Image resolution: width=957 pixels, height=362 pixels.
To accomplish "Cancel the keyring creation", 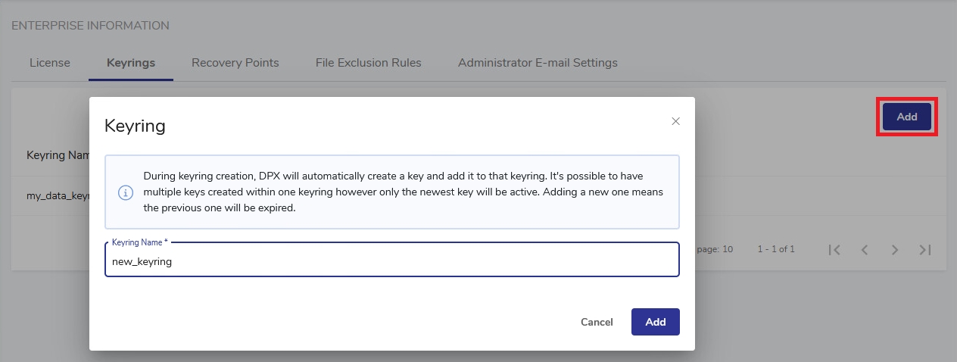I will (x=597, y=322).
